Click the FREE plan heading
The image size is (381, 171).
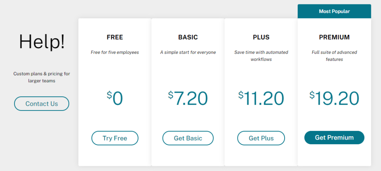[115, 37]
